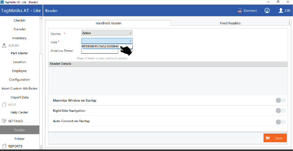Click the J.W. user profile icon
The width and height of the screenshot is (293, 151).
point(281,11)
